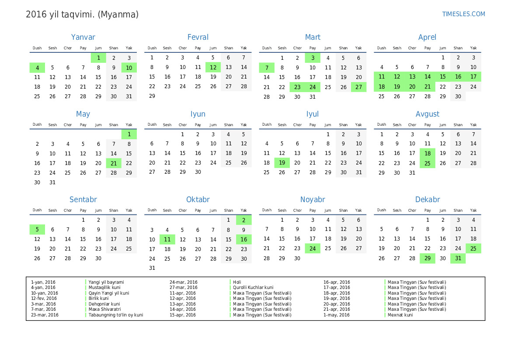Viewport: 511px width, 361px height.
Task: Click the '2016 yil taqvimi' page title
Action: 82,14
